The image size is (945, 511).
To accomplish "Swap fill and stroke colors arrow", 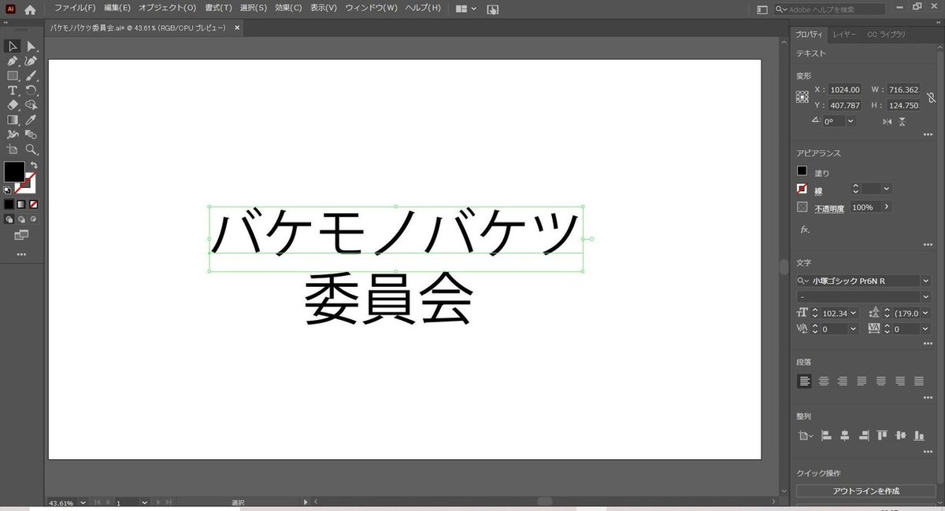I will pos(34,166).
